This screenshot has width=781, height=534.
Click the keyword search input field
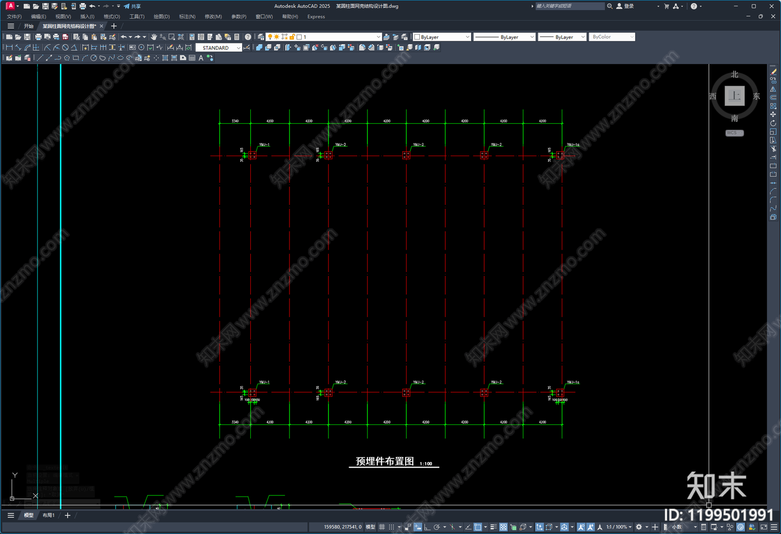(570, 6)
